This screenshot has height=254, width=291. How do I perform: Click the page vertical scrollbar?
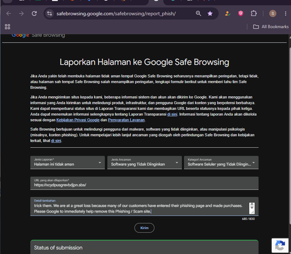[x=290, y=136]
